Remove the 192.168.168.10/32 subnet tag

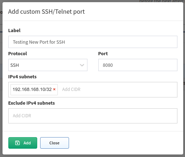tap(54, 90)
